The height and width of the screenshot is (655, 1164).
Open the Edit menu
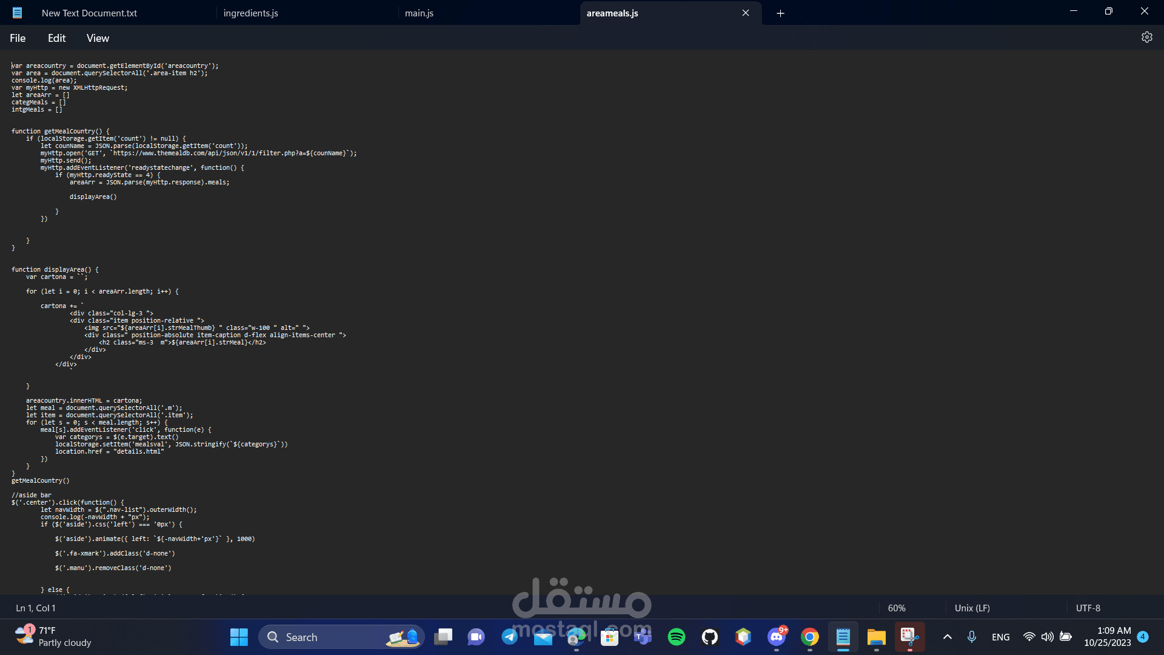[56, 38]
